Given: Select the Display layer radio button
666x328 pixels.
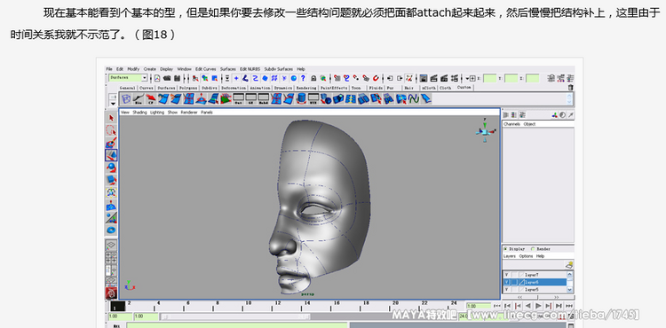Looking at the screenshot, I should tap(505, 249).
